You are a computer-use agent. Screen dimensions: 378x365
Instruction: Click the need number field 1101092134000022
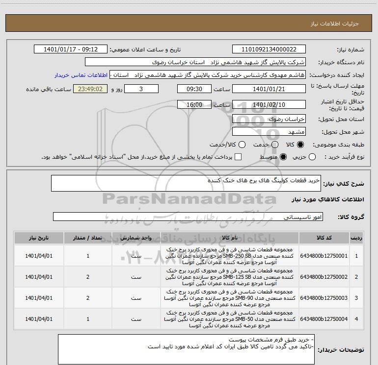269,49
